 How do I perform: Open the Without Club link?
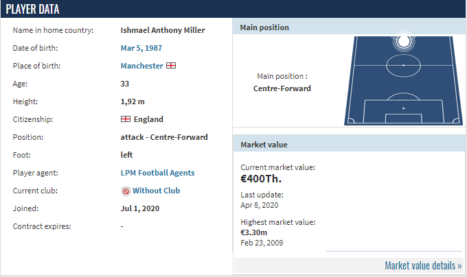(x=156, y=191)
